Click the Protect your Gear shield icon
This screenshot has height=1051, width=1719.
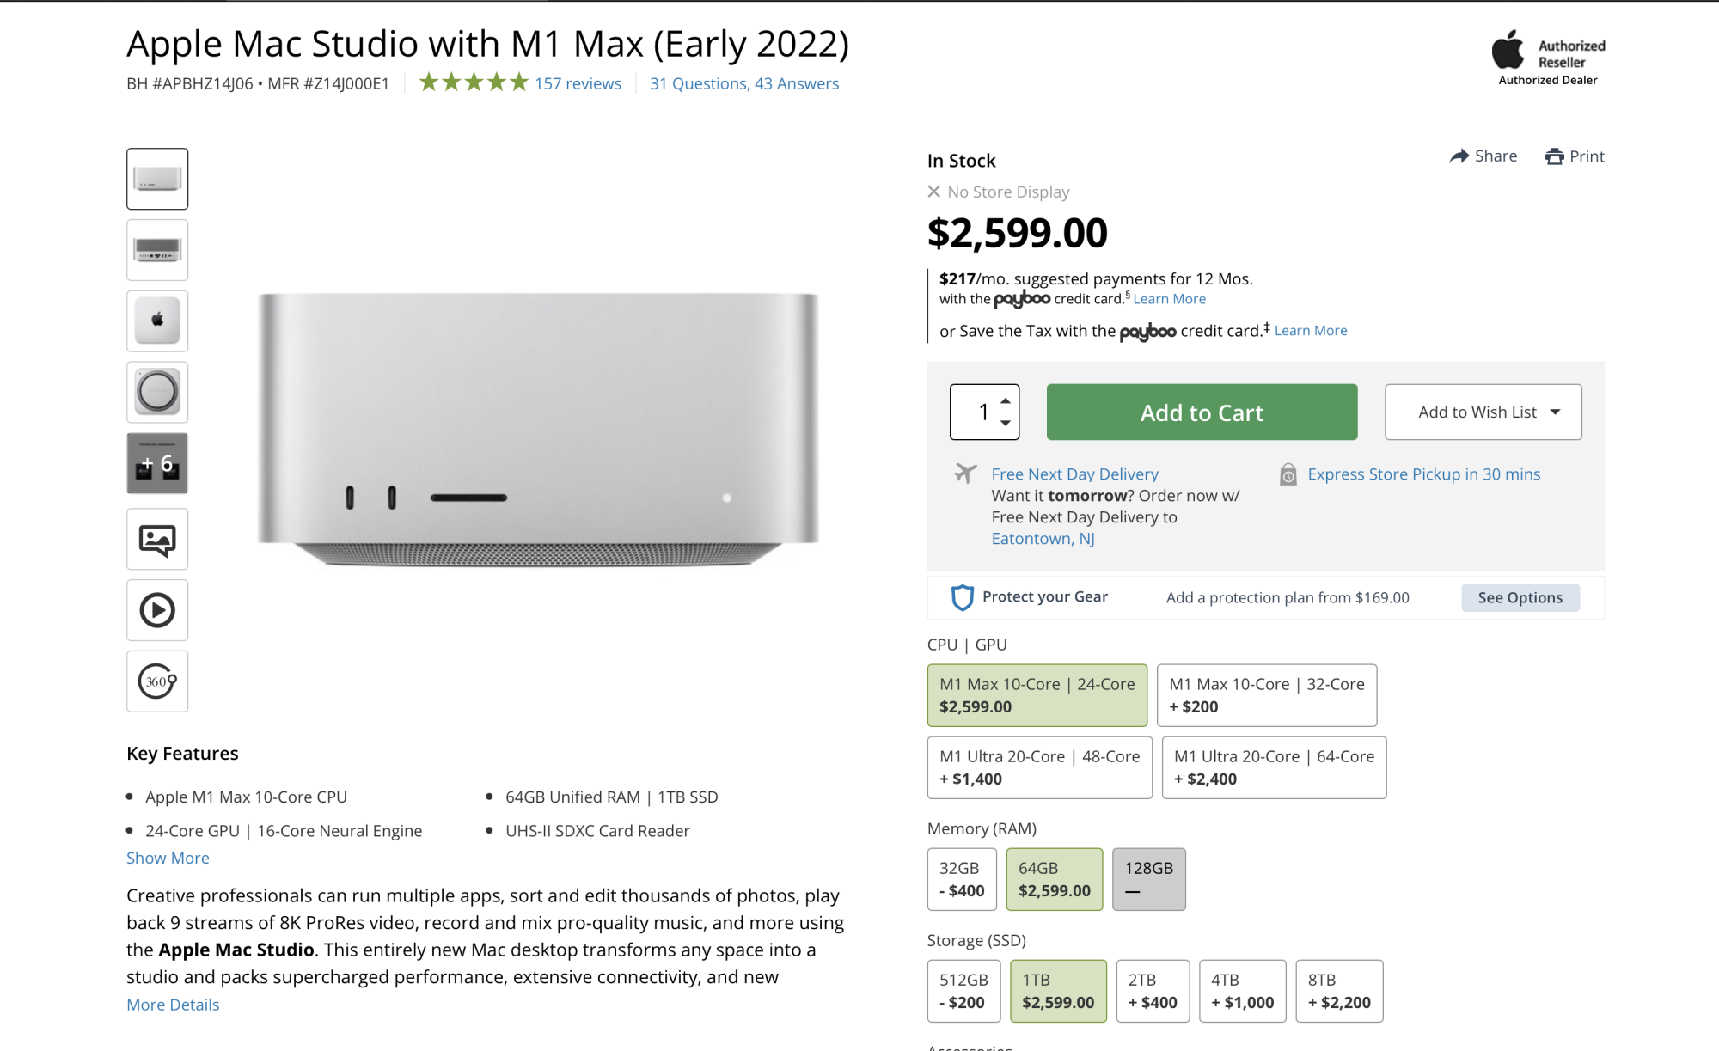tap(962, 597)
